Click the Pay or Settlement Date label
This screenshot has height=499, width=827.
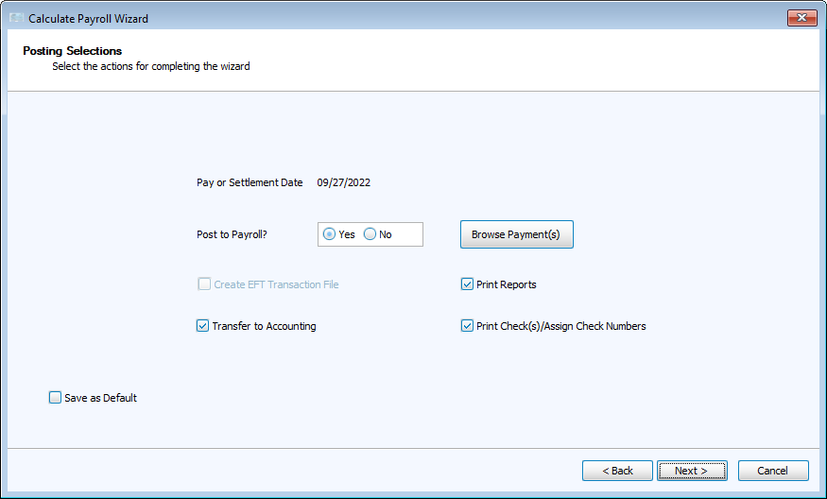coord(250,182)
